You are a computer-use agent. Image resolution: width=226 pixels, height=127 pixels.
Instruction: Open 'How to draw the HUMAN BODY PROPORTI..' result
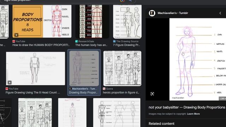coord(41,45)
